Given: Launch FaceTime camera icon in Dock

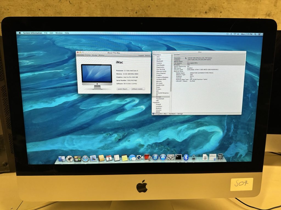Looking at the screenshot, I should coord(140,157).
